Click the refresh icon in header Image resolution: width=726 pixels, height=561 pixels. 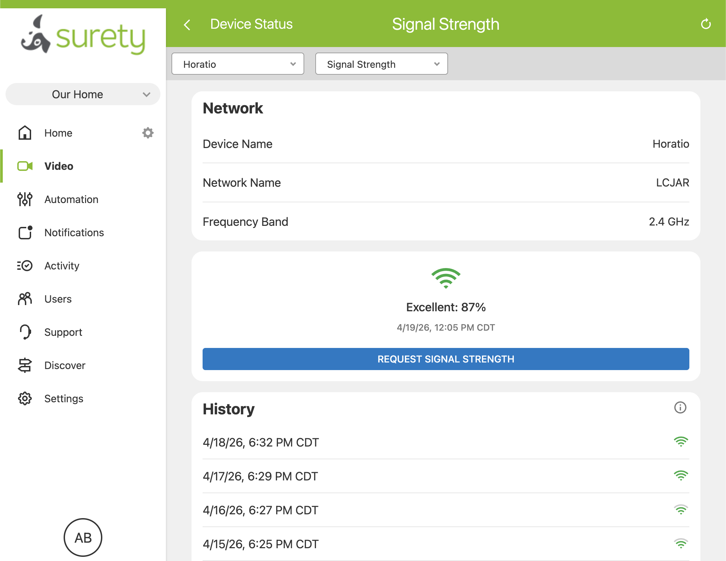706,24
